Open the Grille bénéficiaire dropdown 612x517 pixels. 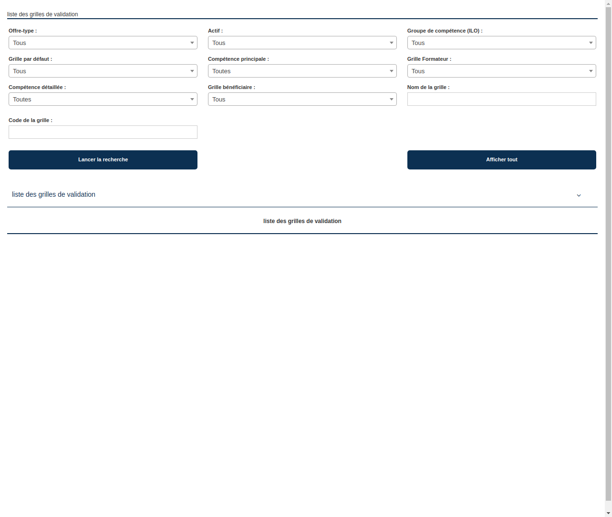click(302, 99)
